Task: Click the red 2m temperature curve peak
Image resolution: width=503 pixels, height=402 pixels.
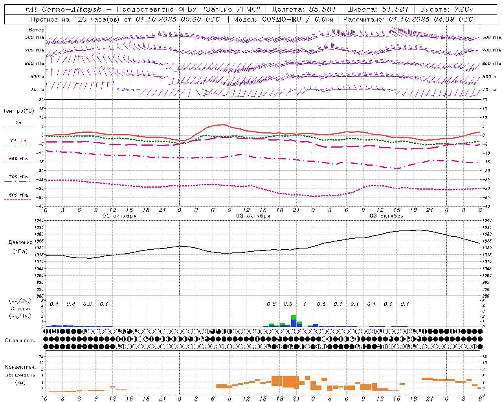Action: (222, 124)
